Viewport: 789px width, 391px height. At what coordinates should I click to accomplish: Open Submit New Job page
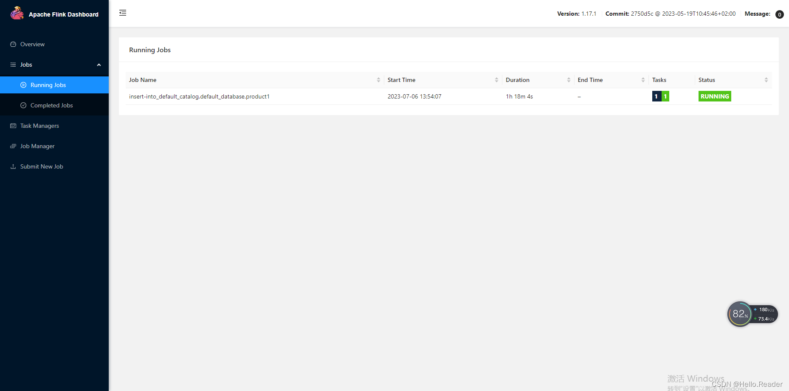[54, 166]
